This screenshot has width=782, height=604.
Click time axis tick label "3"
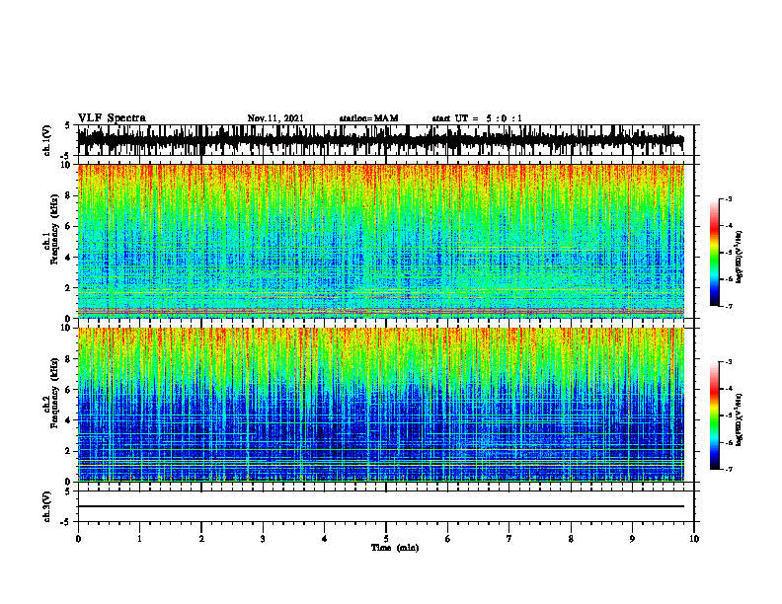pos(263,539)
